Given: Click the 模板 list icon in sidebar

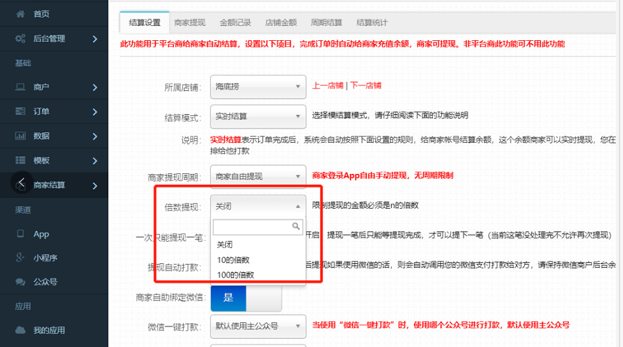Looking at the screenshot, I should pos(20,161).
